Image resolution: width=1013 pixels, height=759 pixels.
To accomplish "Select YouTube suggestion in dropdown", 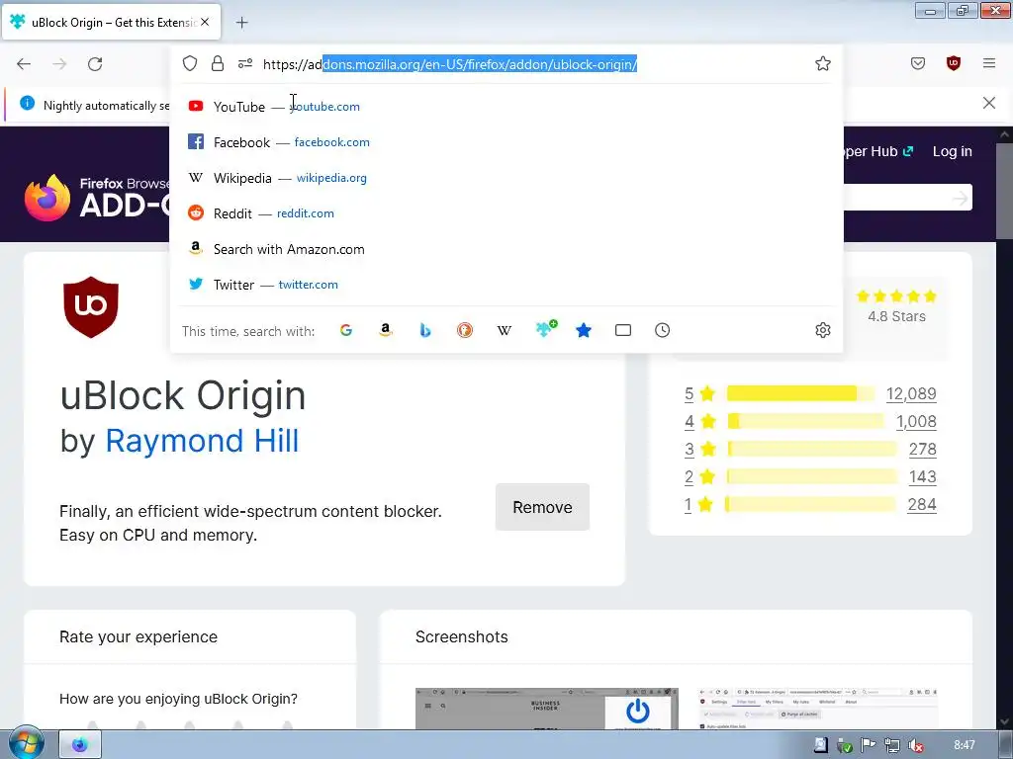I will pos(506,107).
